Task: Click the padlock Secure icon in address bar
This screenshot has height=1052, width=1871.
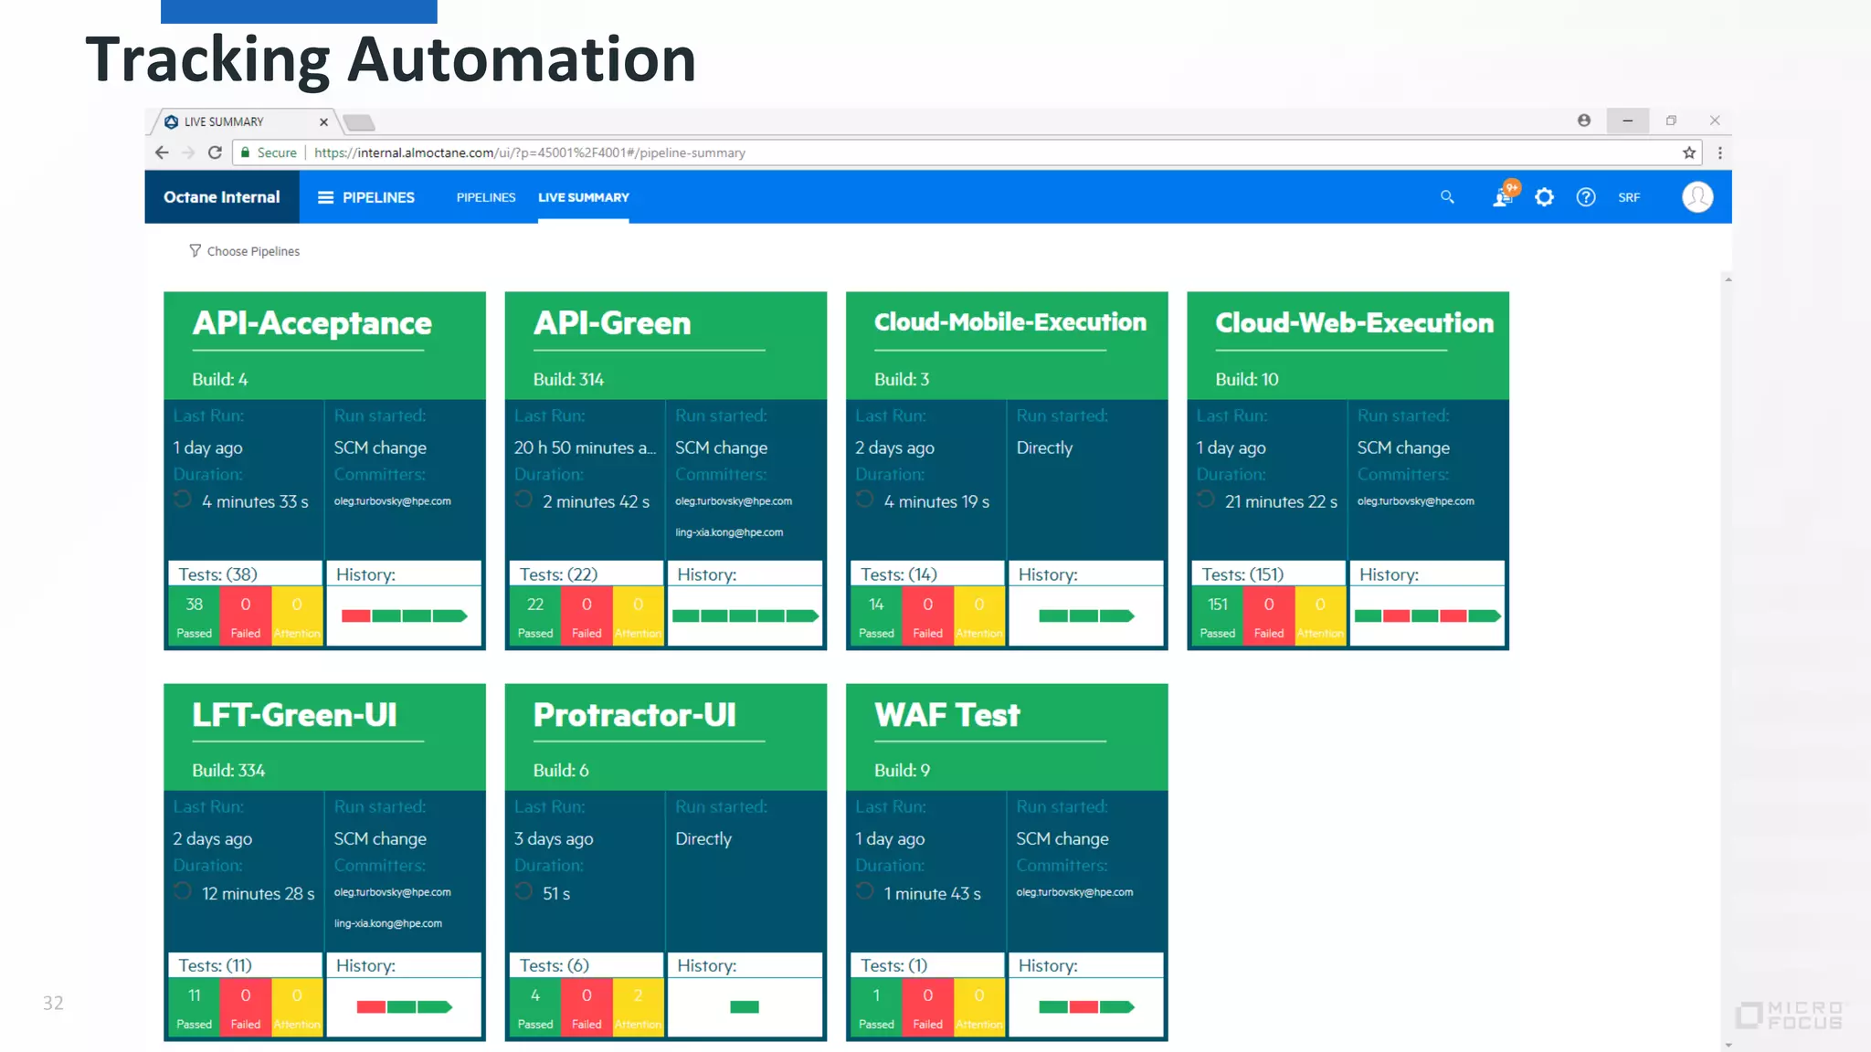Action: click(245, 153)
